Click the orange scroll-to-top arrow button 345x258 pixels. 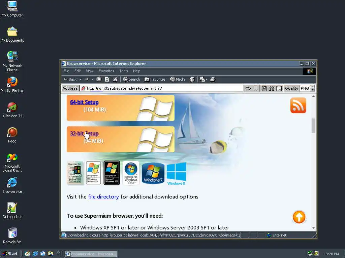(x=299, y=217)
